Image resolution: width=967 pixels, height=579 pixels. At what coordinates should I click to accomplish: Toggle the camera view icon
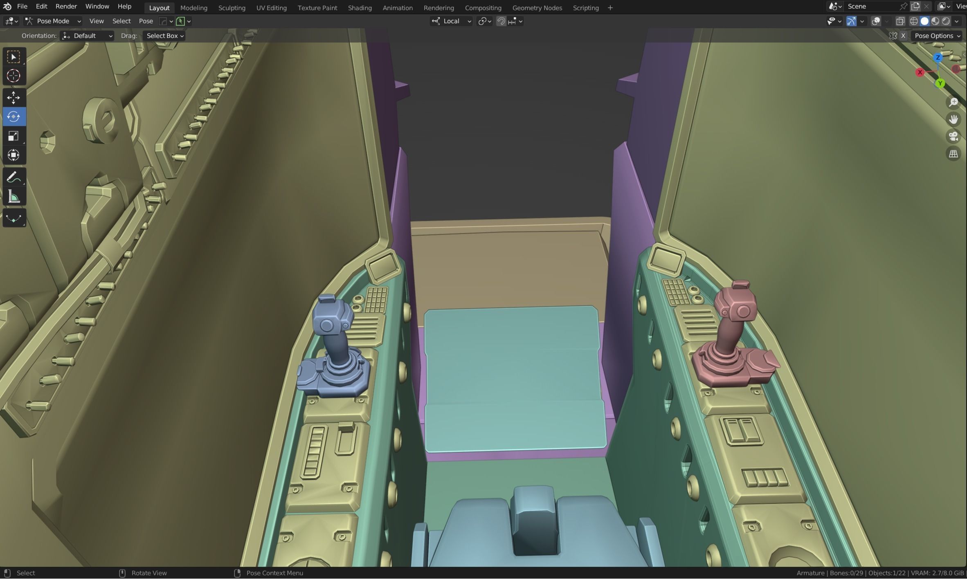coord(954,136)
